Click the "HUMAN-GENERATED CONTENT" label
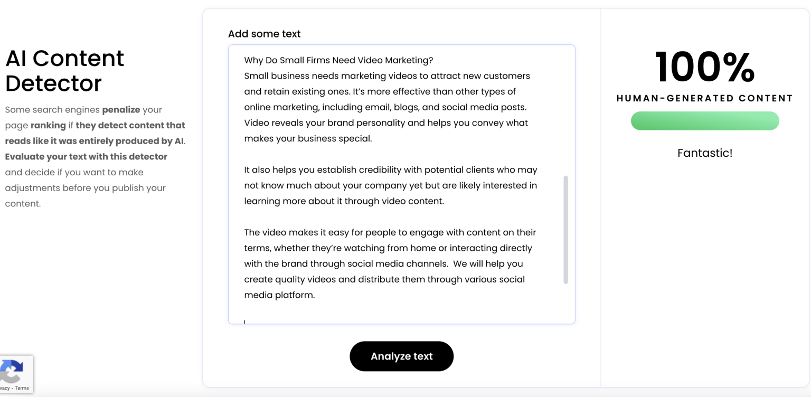 coord(704,98)
